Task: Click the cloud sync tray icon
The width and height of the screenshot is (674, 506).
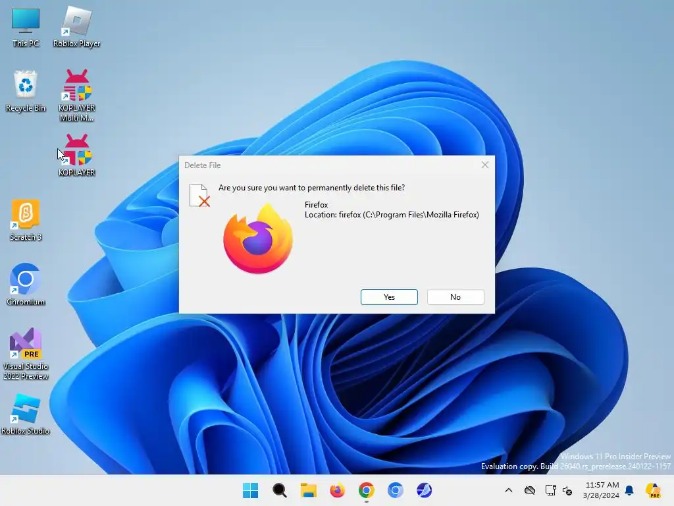Action: (x=530, y=490)
